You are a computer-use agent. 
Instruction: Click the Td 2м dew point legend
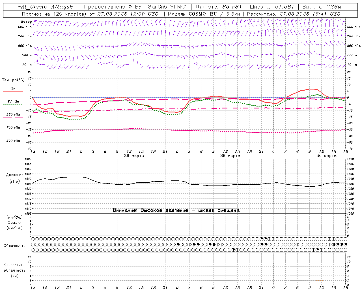(x=13, y=101)
